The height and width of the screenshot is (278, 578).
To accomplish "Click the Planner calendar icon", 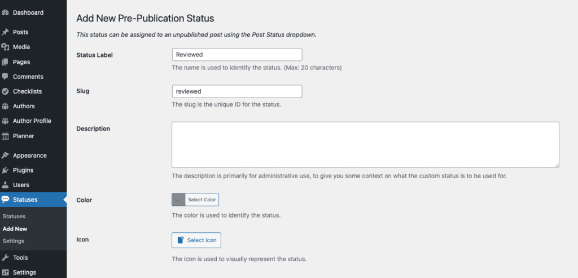I will [5, 136].
